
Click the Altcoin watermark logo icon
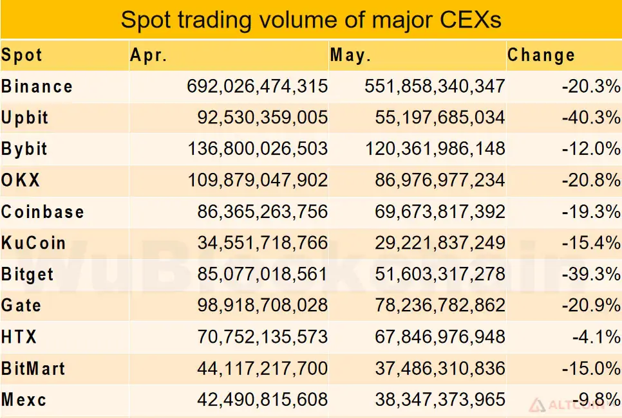538,406
